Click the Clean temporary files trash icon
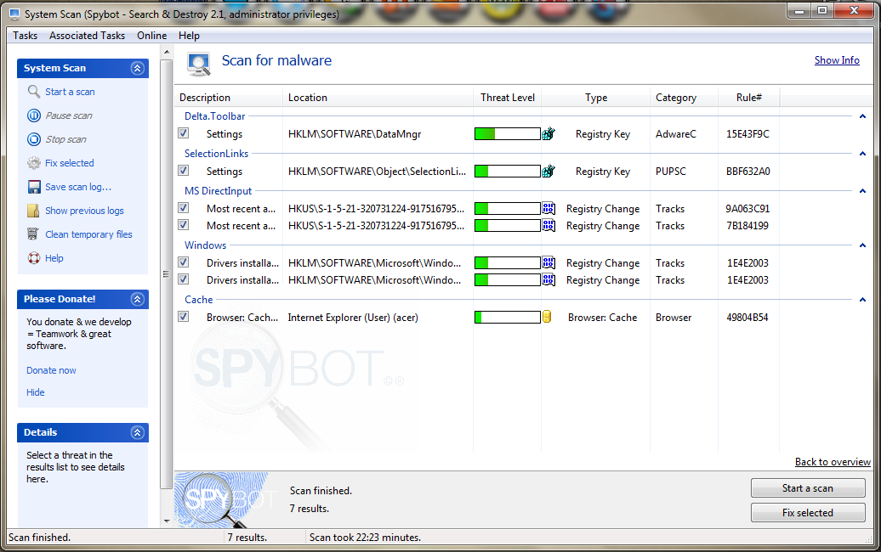Screen dimensions: 881x552 tap(34, 234)
